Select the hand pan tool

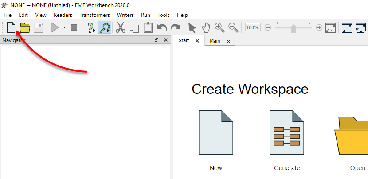(x=206, y=27)
